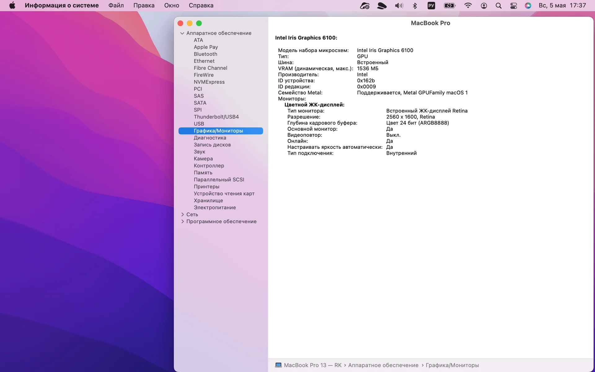This screenshot has width=595, height=372.
Task: Switch input source via РУ icon
Action: click(431, 6)
